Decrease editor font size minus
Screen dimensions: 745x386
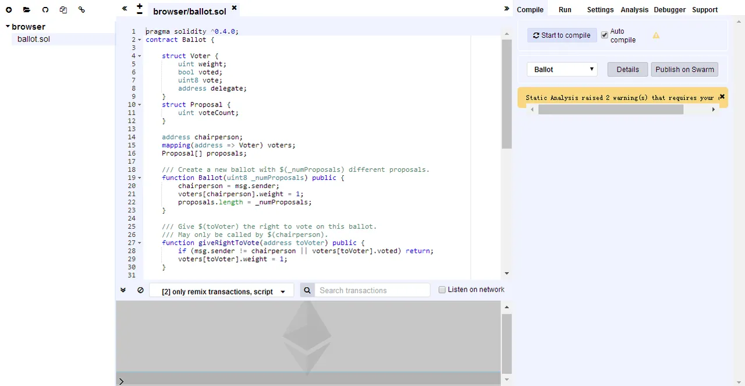tap(140, 12)
